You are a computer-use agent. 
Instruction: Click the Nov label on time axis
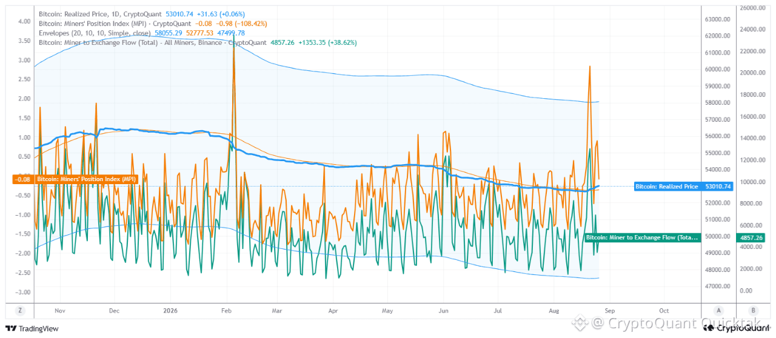coord(59,310)
